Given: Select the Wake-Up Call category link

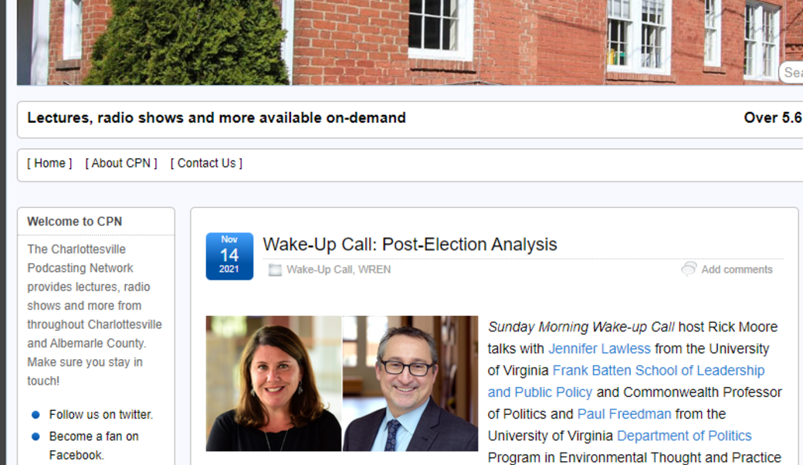Looking at the screenshot, I should click(x=319, y=270).
